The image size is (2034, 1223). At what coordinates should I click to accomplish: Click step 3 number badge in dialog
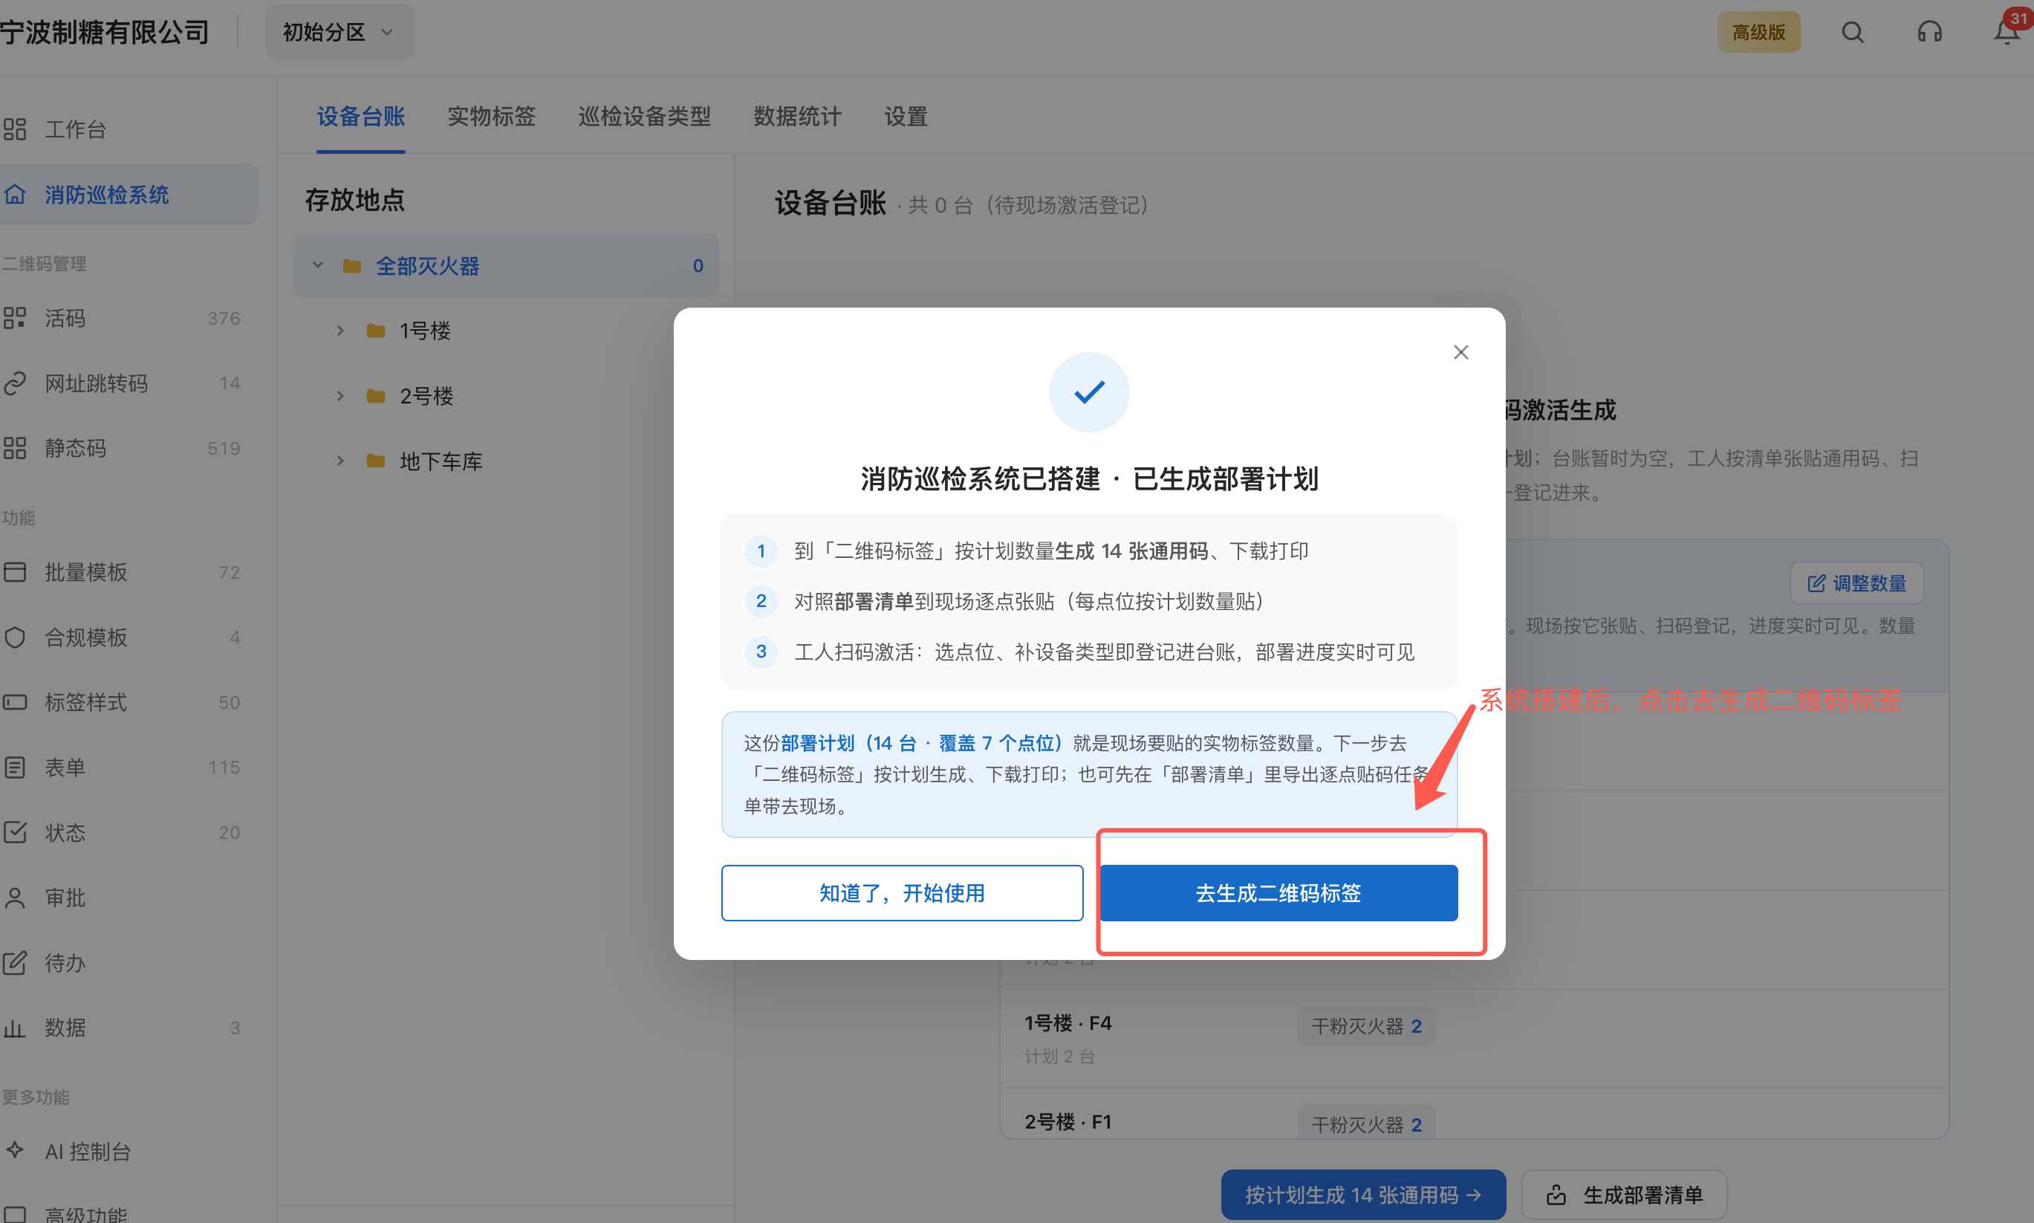coord(761,652)
